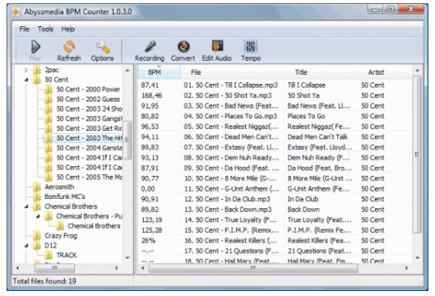Select the 50 Cent - 2003 24 Sho folder
The height and width of the screenshot is (296, 435).
pos(89,109)
